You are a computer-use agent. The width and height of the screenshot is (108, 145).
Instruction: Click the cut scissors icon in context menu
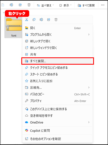pyautogui.click(x=26, y=19)
